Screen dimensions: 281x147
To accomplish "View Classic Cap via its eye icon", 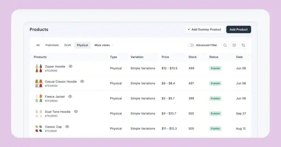I will 67,127.
